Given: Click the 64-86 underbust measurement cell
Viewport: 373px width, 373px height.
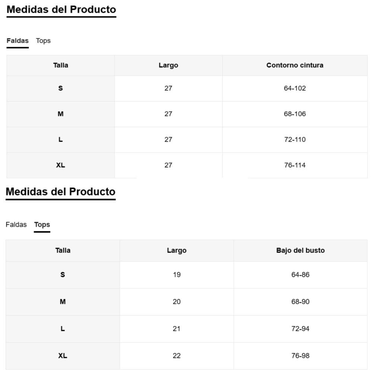Looking at the screenshot, I should pyautogui.click(x=300, y=275).
